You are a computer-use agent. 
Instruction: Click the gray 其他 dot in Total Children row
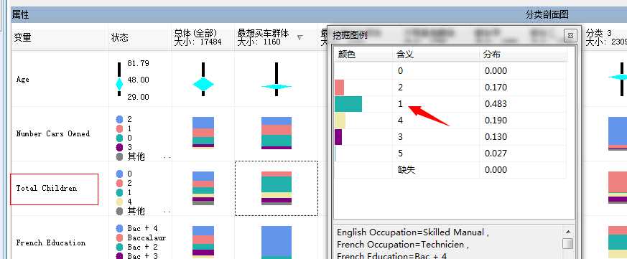click(x=119, y=211)
